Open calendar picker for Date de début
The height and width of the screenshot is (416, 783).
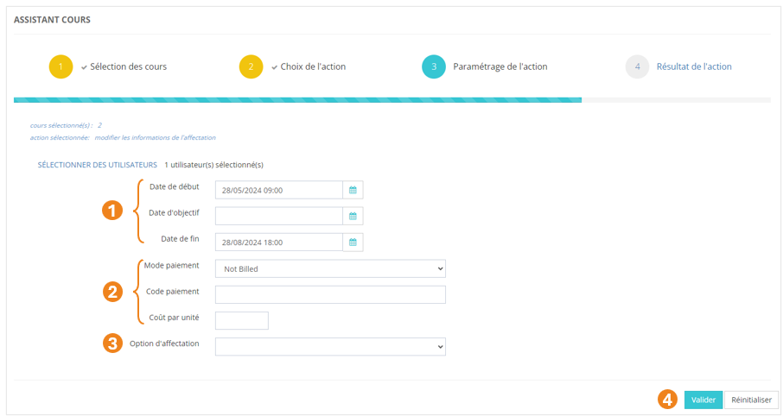point(353,190)
